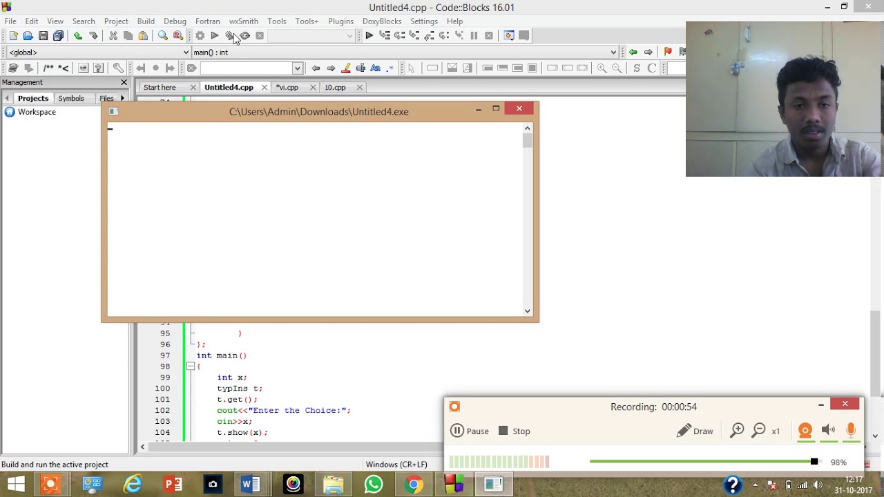Click the Undo arrow icon
This screenshot has width=884, height=497.
[x=78, y=36]
